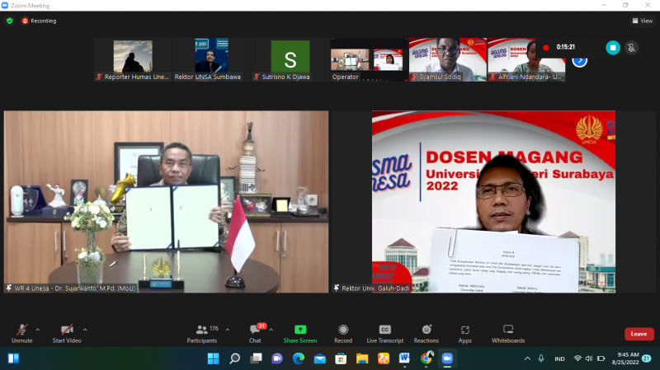This screenshot has width=660, height=370.
Task: Turn on camera with Start Video
Action: point(67,334)
